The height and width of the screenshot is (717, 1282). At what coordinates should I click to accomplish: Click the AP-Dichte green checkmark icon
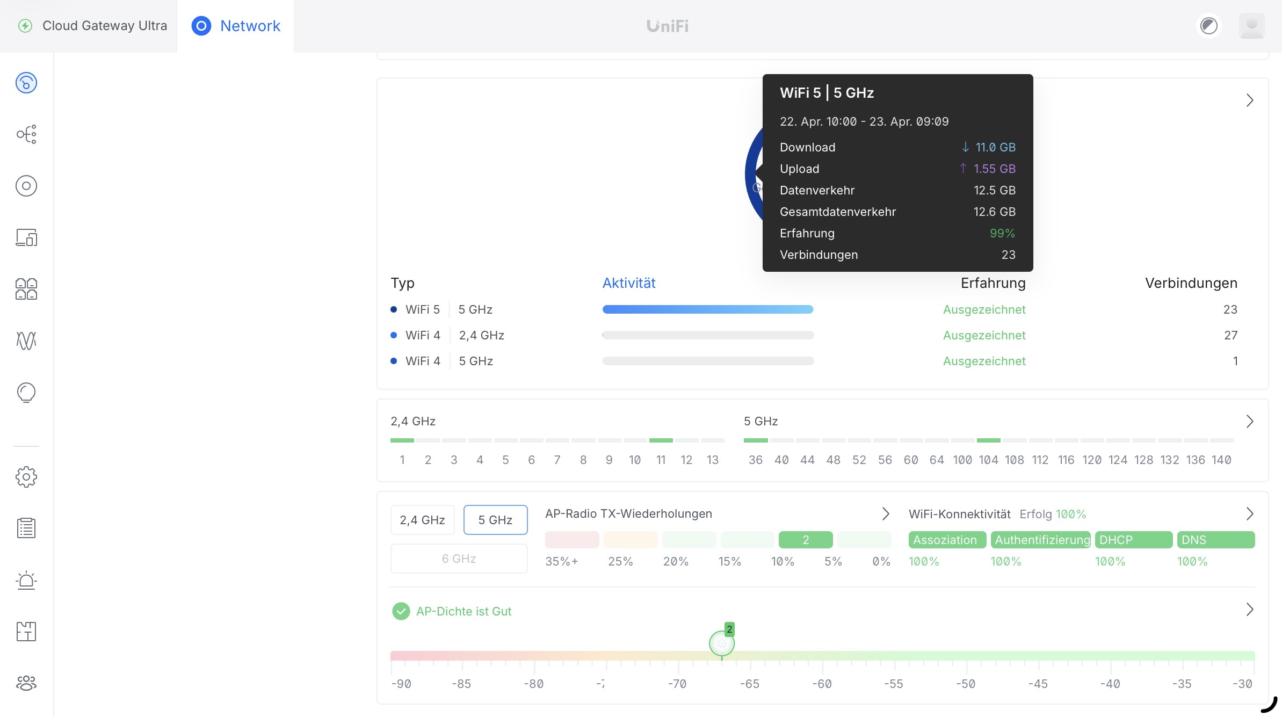401,611
